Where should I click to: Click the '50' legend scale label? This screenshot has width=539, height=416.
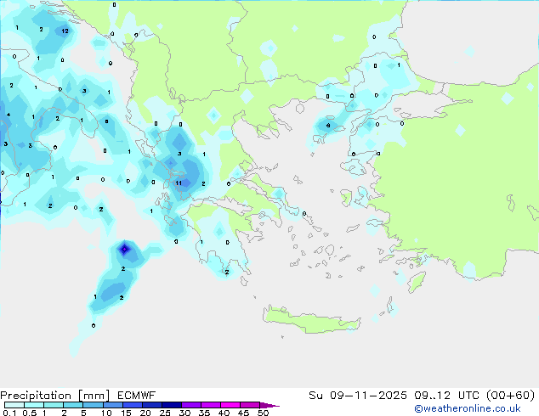click(263, 413)
